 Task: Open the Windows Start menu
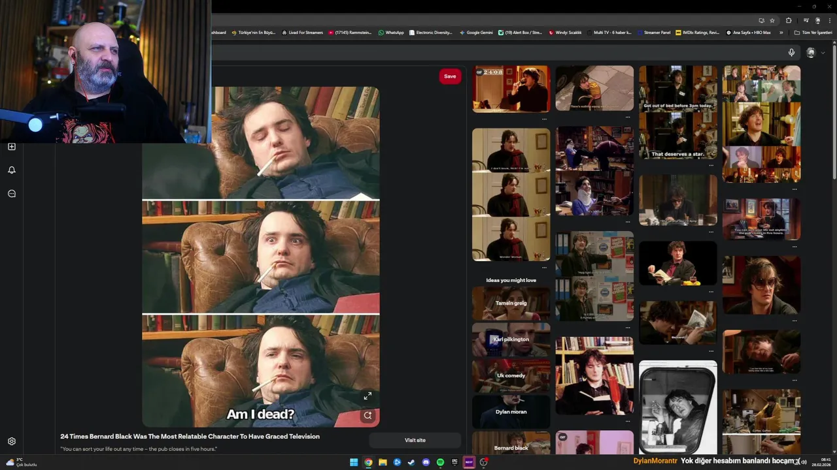pos(354,462)
